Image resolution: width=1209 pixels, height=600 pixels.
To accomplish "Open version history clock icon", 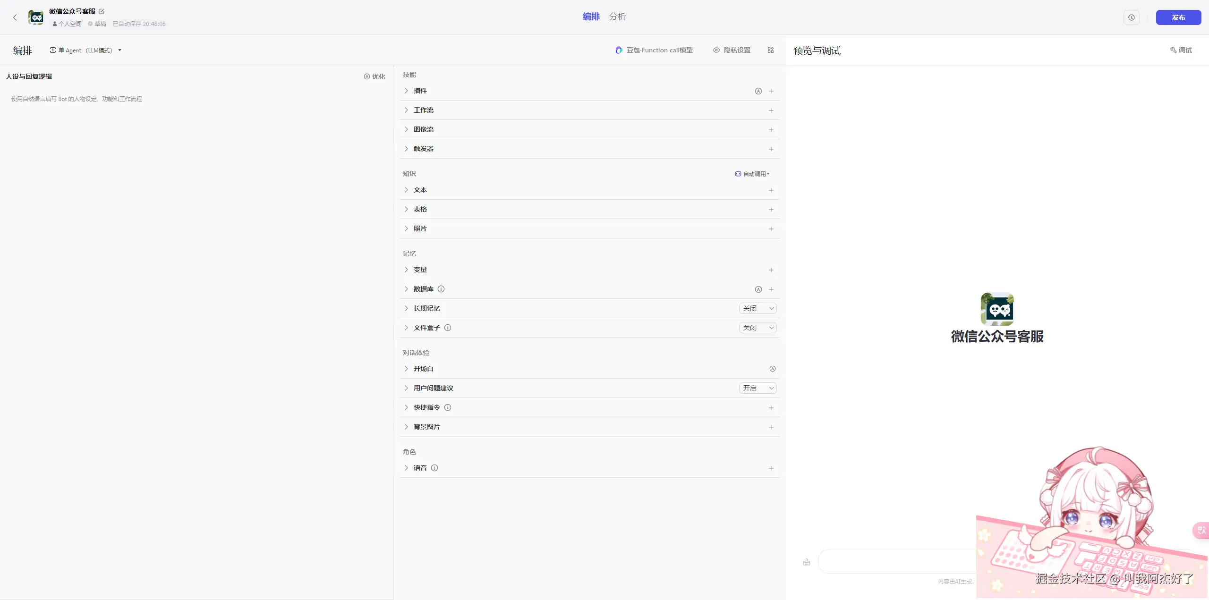I will coord(1131,17).
